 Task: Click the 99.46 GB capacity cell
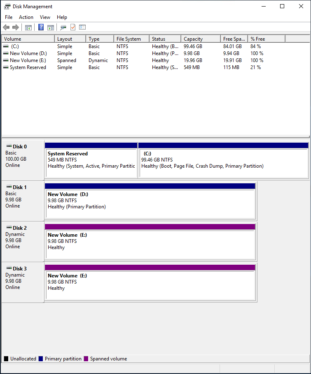click(193, 46)
